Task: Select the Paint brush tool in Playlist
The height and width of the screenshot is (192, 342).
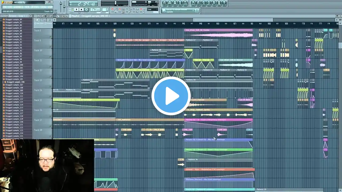Action: (45, 16)
